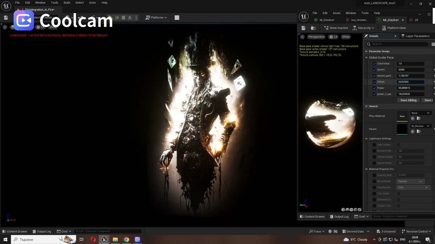435x244 pixels.
Task: Uncheck the ColorValue parameter checkbox
Action: [374, 63]
